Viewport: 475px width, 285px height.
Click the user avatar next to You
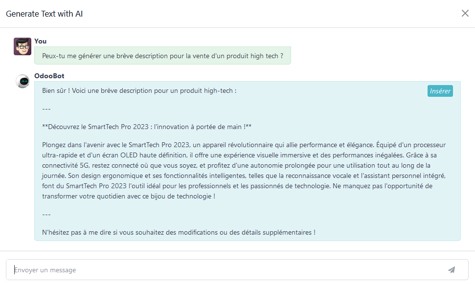click(23, 46)
